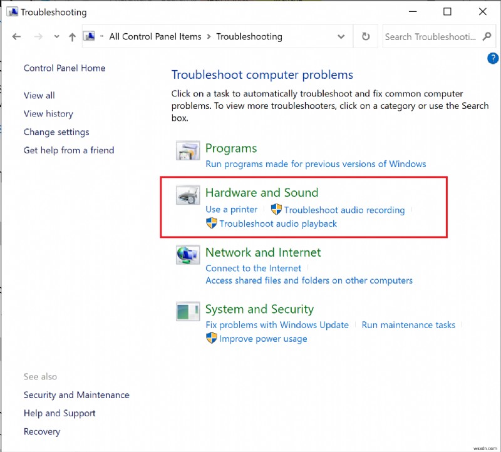
Task: Click the Programs category icon
Action: 188,150
